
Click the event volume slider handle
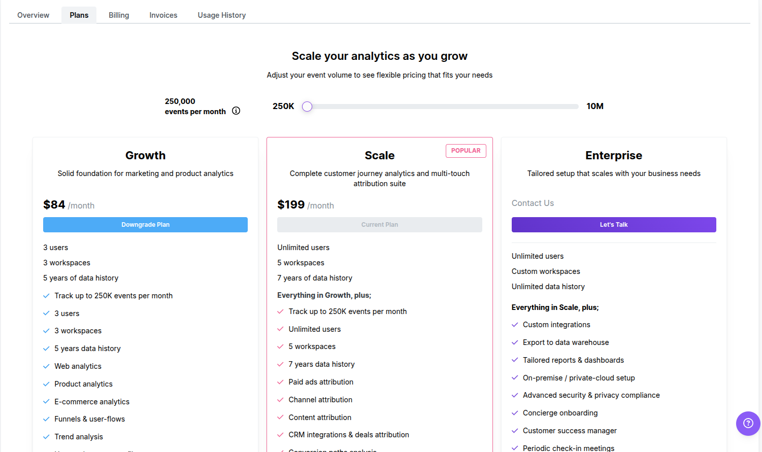coord(307,107)
